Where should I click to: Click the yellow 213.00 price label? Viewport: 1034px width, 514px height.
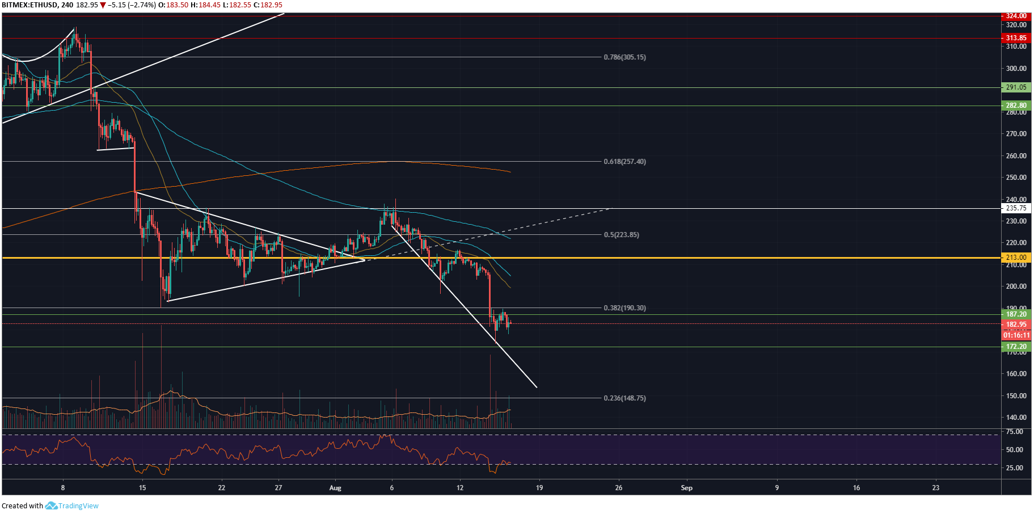[1016, 258]
